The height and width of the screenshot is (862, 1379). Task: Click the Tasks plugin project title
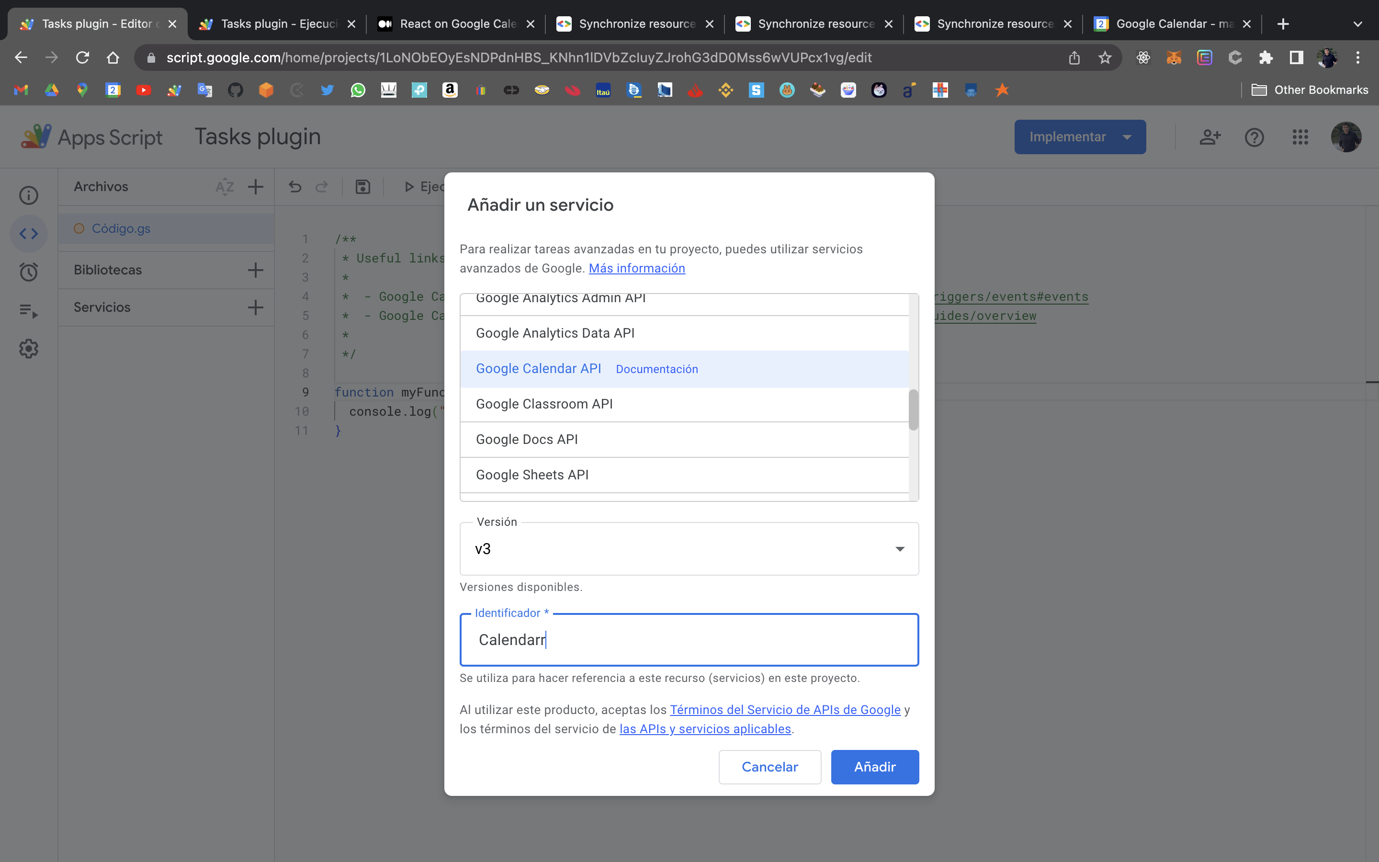[258, 137]
